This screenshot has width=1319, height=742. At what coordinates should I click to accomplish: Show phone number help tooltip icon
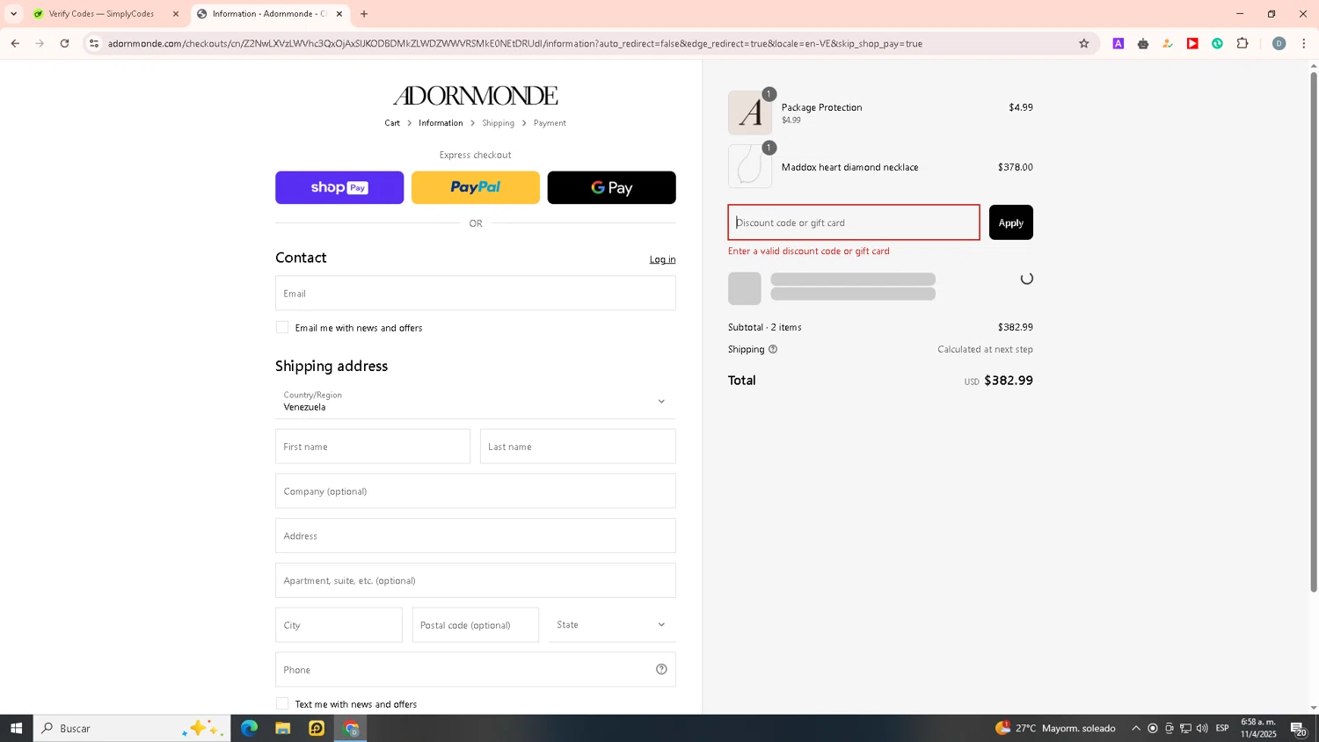pyautogui.click(x=661, y=669)
